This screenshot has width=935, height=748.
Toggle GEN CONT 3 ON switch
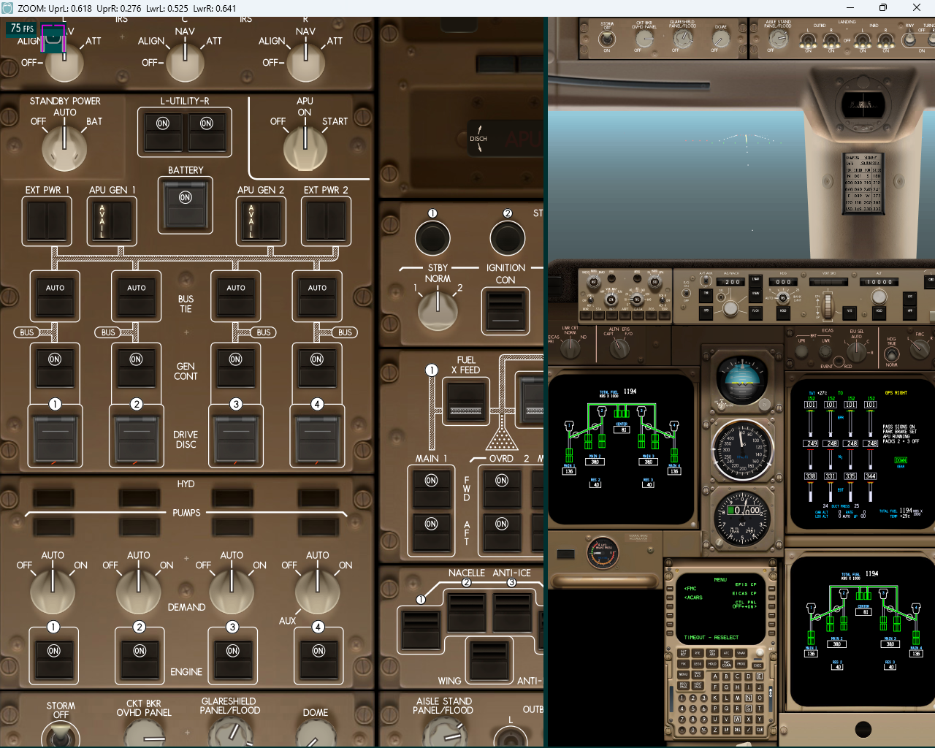(x=235, y=367)
